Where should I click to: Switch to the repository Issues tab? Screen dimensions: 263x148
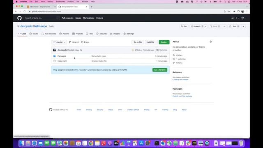pos(34,34)
